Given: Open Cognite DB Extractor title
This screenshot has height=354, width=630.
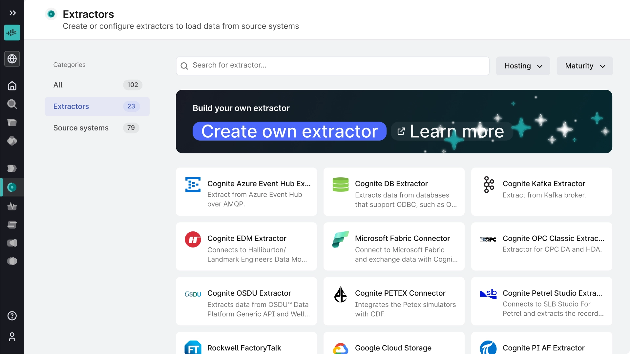Looking at the screenshot, I should [x=391, y=184].
